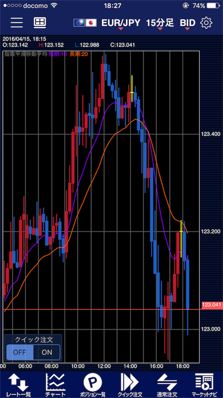Turn quick order OFF
The width and height of the screenshot is (223, 398).
(20, 352)
